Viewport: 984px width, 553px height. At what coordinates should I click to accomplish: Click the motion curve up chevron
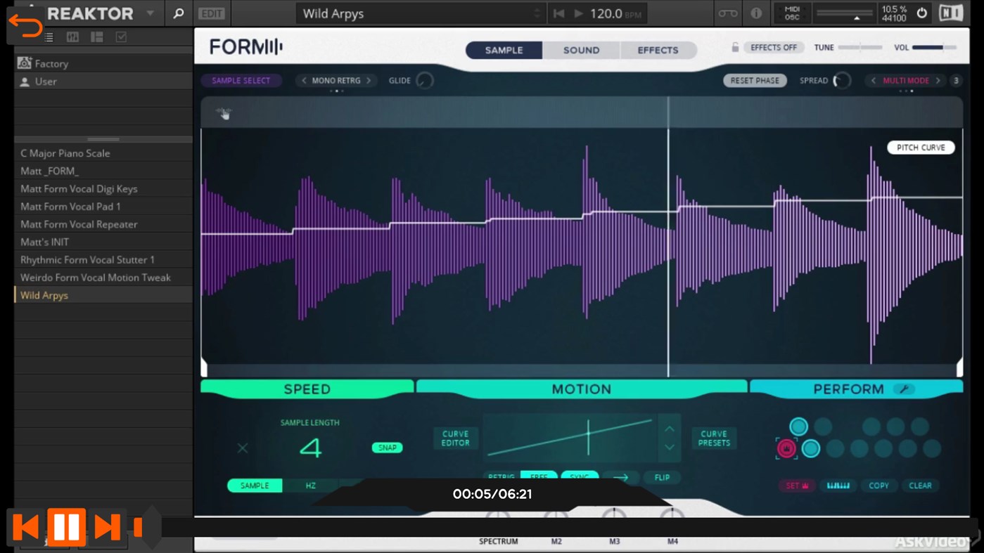pyautogui.click(x=670, y=429)
